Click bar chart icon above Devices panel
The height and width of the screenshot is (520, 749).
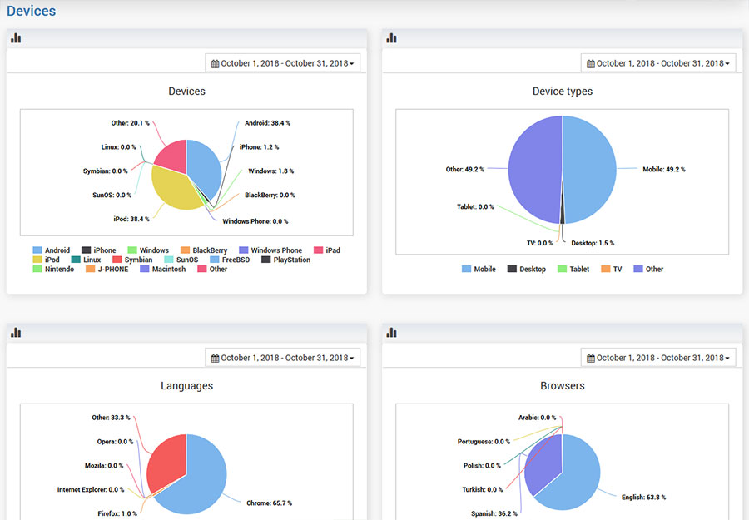click(x=16, y=38)
